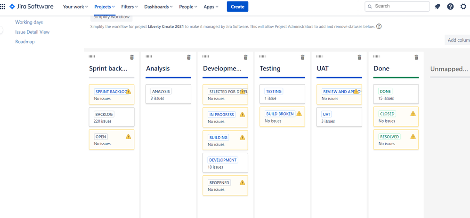Screen dimensions: 470x218
Task: Select the REVIEW AND APPROVAL status card
Action: pos(339,94)
